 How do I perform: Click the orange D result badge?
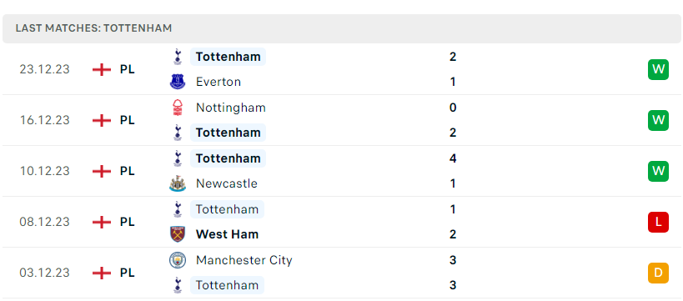658,273
